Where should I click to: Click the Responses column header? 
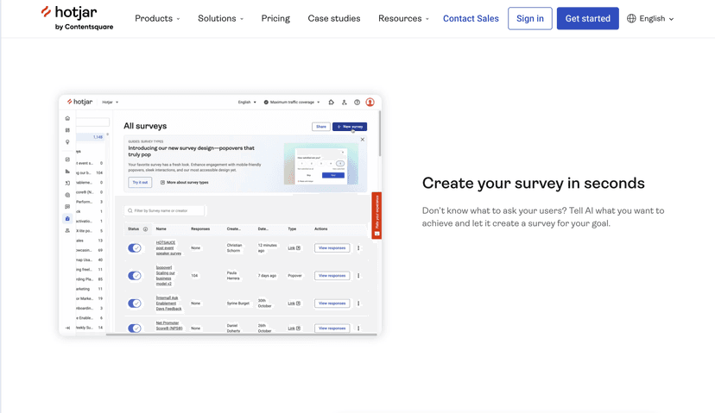coord(200,229)
